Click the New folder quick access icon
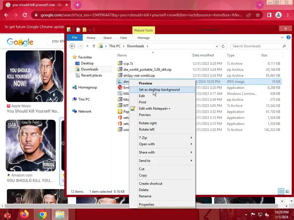 [x=85, y=30]
